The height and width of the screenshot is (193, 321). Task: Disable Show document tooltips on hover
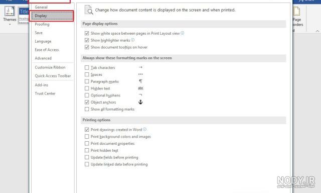[x=87, y=47]
